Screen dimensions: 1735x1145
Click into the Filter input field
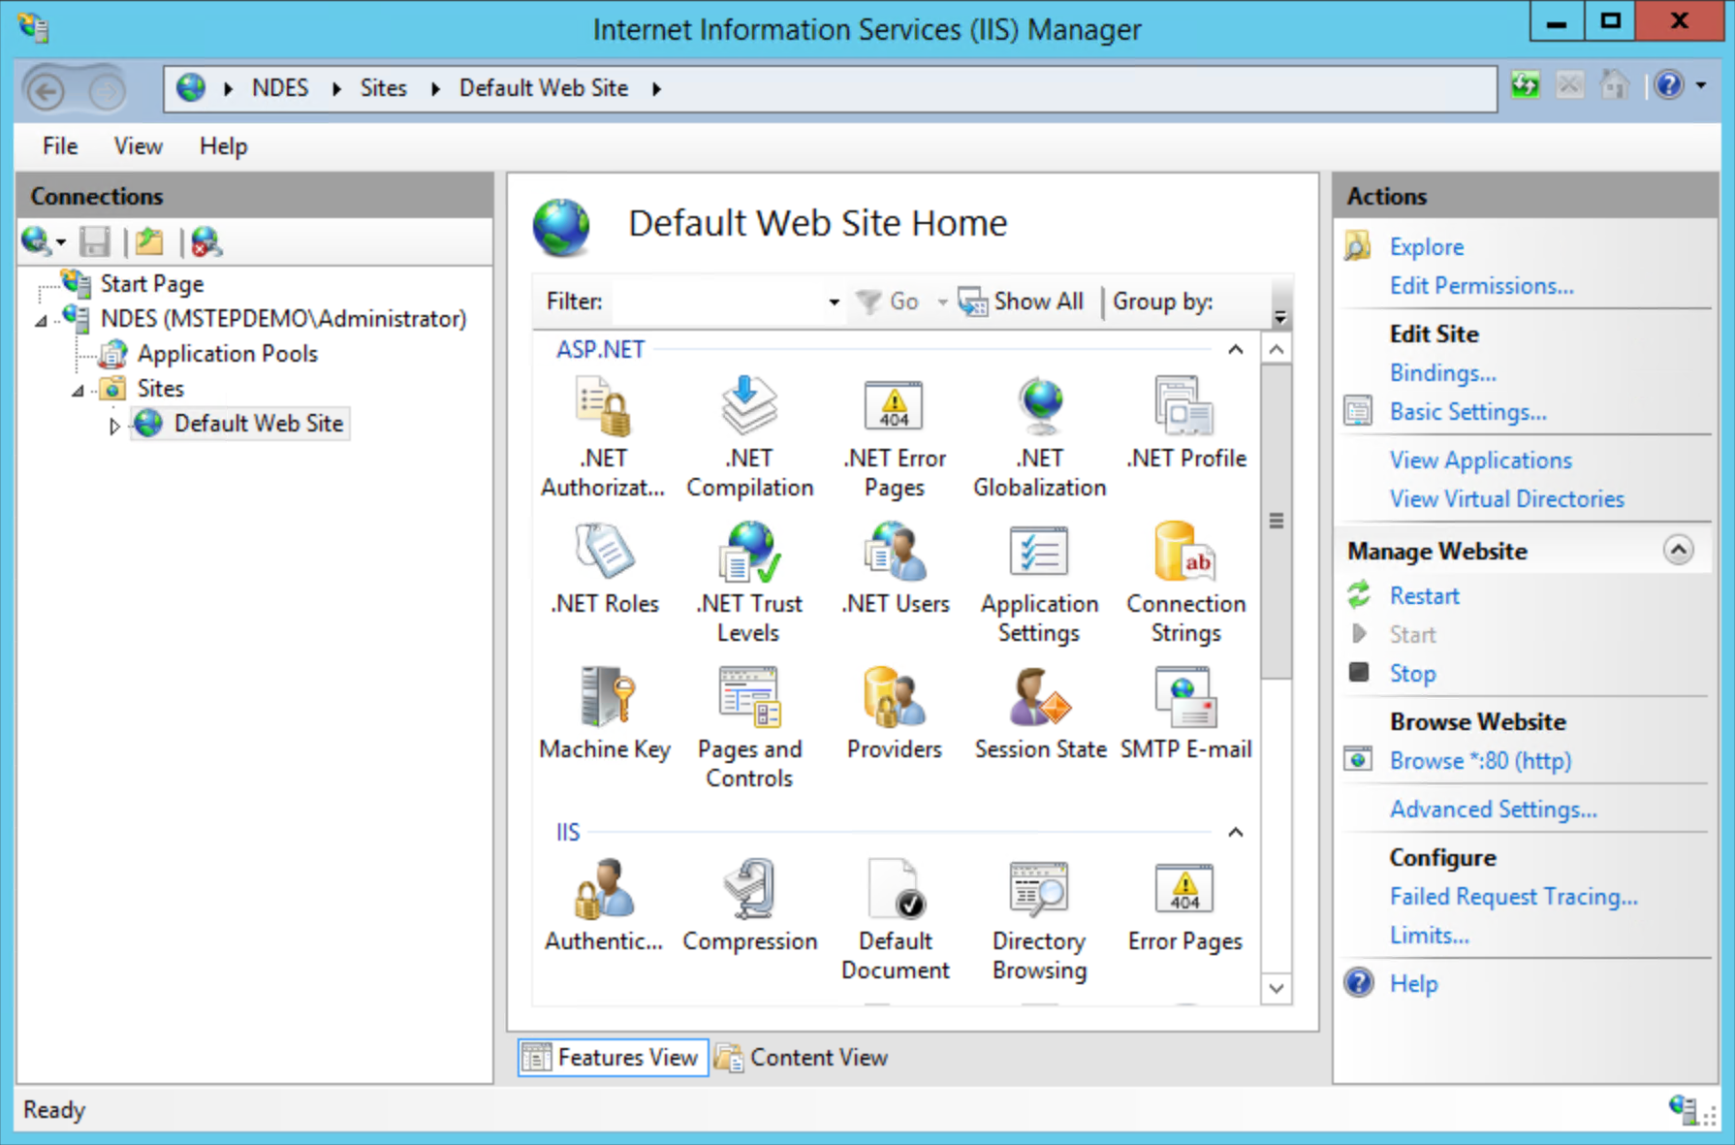coord(718,302)
